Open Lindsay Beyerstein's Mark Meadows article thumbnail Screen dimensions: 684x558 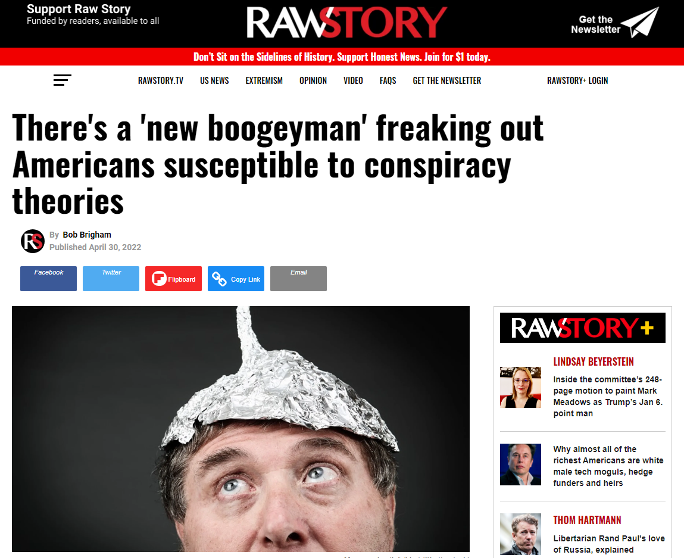tap(520, 388)
